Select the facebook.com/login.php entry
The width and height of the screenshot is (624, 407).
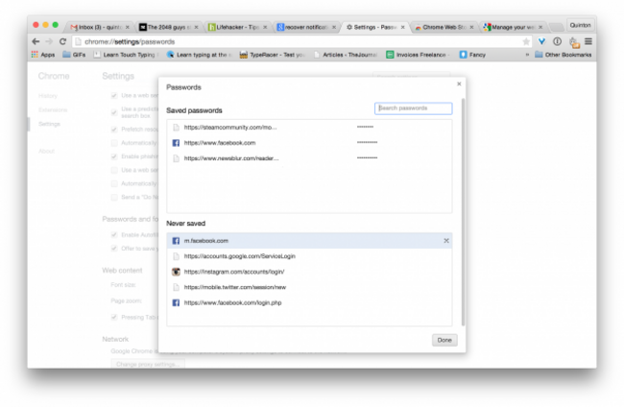coord(309,302)
